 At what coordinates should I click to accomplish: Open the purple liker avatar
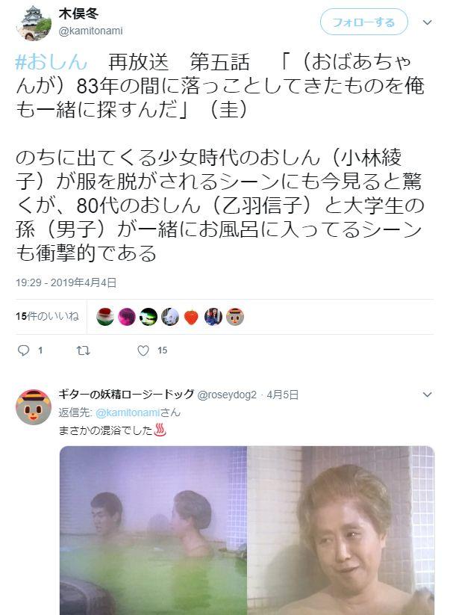[127, 317]
